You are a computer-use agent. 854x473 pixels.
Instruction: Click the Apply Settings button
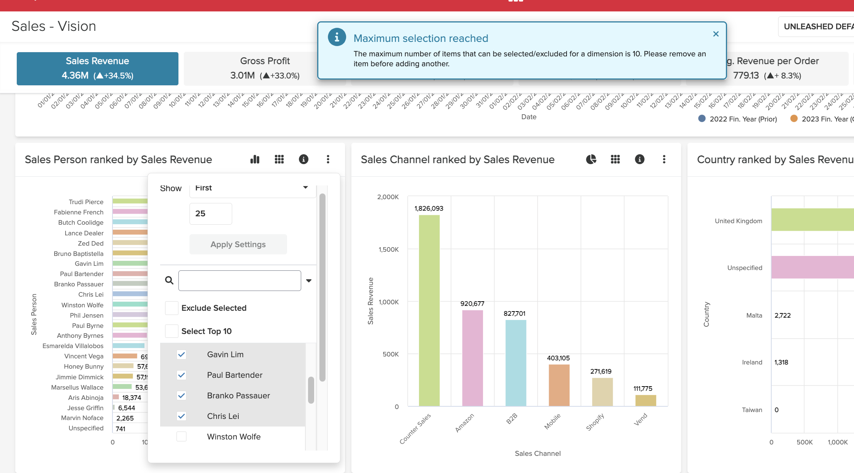coord(238,244)
